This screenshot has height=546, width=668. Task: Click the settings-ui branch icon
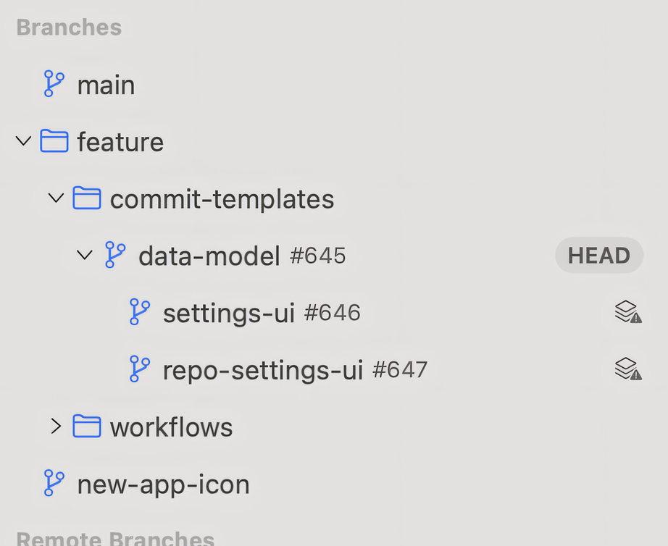(x=139, y=312)
